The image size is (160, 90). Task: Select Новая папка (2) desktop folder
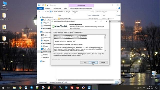point(4,29)
